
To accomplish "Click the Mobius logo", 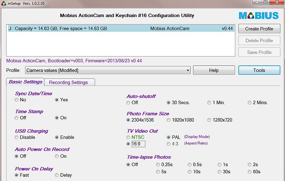I will tap(259, 16).
